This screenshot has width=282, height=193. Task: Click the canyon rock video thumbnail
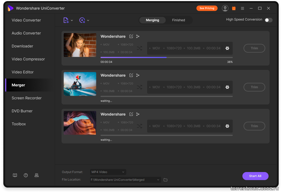80,123
